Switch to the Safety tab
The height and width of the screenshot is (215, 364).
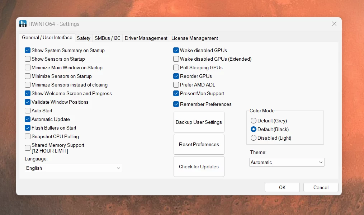pyautogui.click(x=83, y=38)
